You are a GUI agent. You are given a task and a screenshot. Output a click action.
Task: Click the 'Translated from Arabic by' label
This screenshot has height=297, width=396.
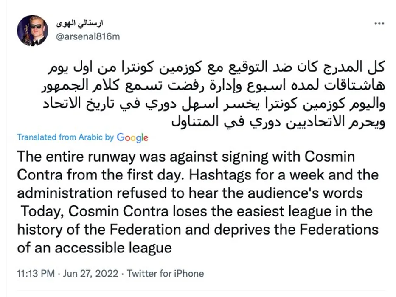tap(66, 137)
